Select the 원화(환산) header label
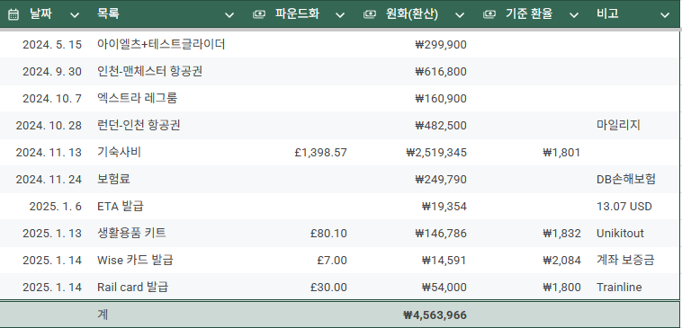The image size is (682, 328). click(x=412, y=13)
